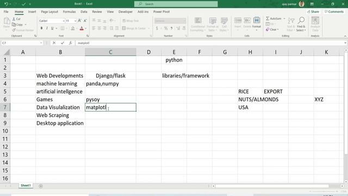
Task: Click Format as Table icon
Action: coord(213,24)
